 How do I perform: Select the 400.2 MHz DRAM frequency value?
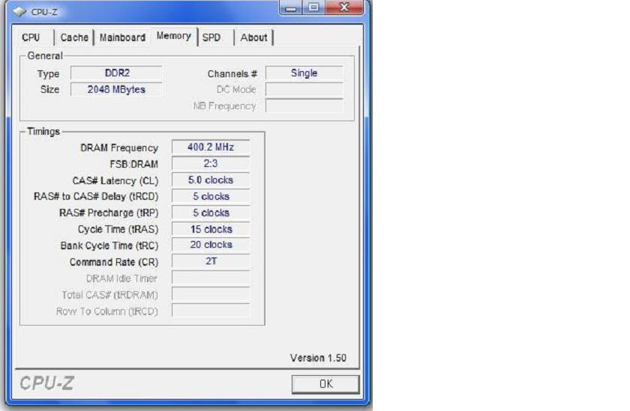[211, 147]
